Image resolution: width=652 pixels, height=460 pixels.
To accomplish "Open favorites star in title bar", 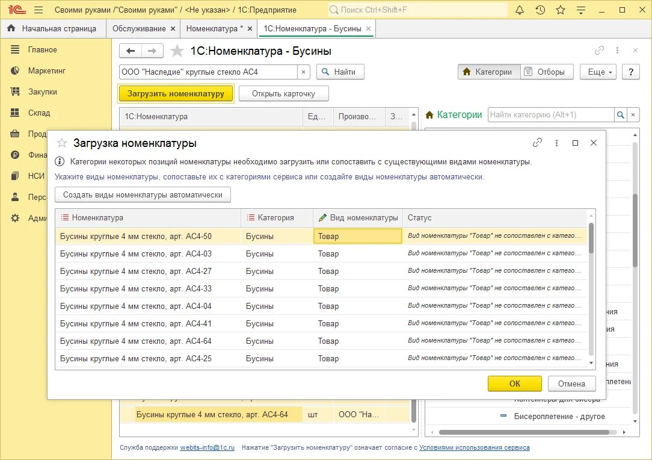I will point(561,10).
